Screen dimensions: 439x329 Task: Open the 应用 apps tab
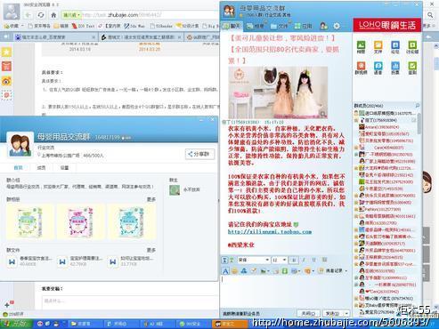click(303, 27)
